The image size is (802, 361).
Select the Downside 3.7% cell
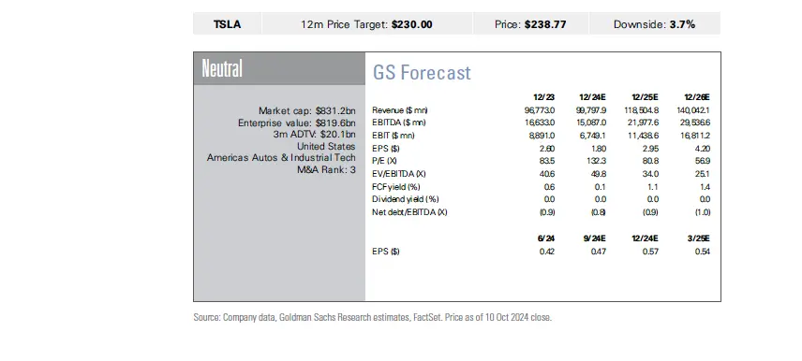(655, 24)
